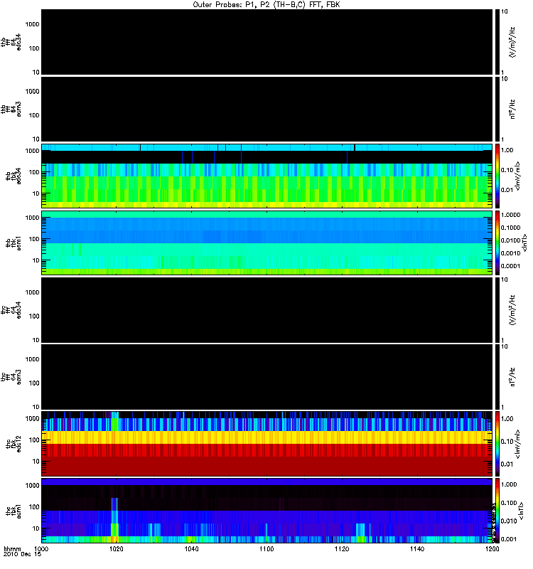Viewport: 533px width, 569px height.
Task: Click the black thc fff edc34 spectrogram panel
Action: (x=266, y=309)
